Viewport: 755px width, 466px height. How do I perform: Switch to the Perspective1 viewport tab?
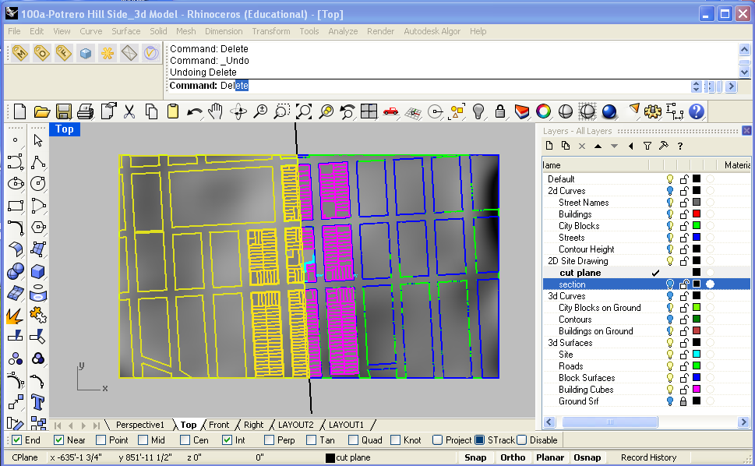click(140, 425)
